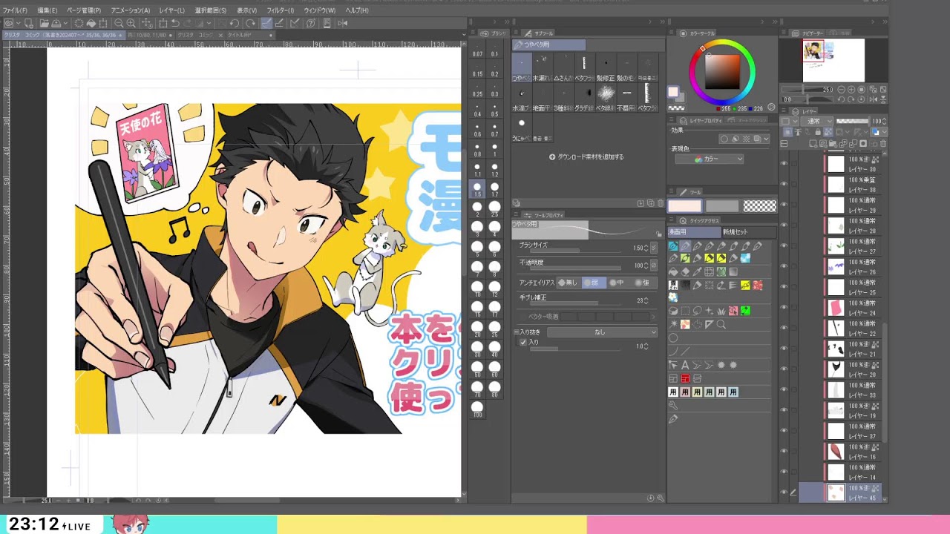Viewport: 950px width, 534px height.
Task: Open the 編集(E) menu
Action: (x=47, y=10)
